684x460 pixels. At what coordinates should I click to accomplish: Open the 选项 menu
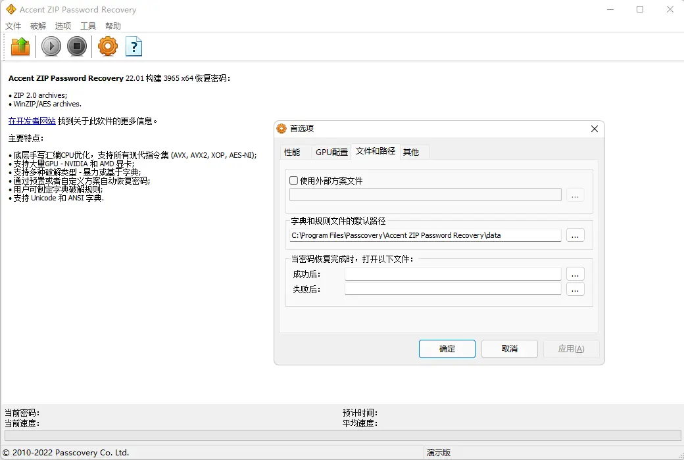[63, 26]
